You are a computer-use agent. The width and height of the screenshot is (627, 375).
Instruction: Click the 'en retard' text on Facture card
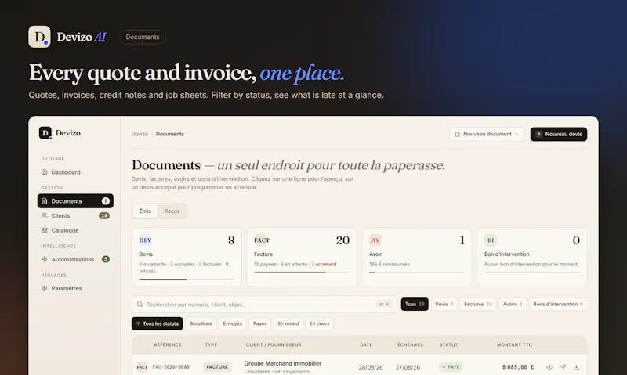(326, 265)
